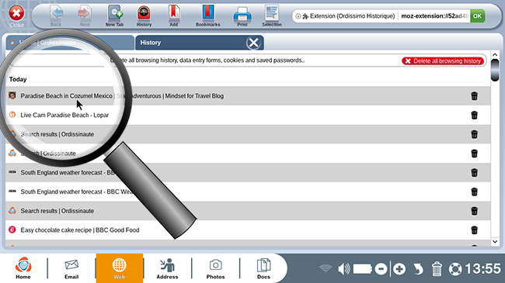Select the Web application
The width and height of the screenshot is (505, 283).
[x=120, y=268]
